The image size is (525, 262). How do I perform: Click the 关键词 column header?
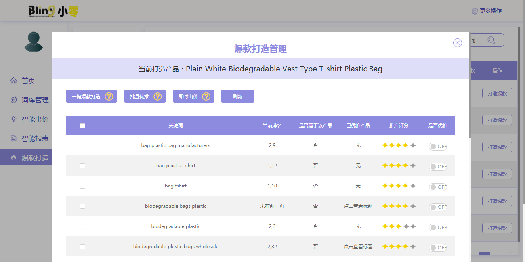click(x=176, y=126)
